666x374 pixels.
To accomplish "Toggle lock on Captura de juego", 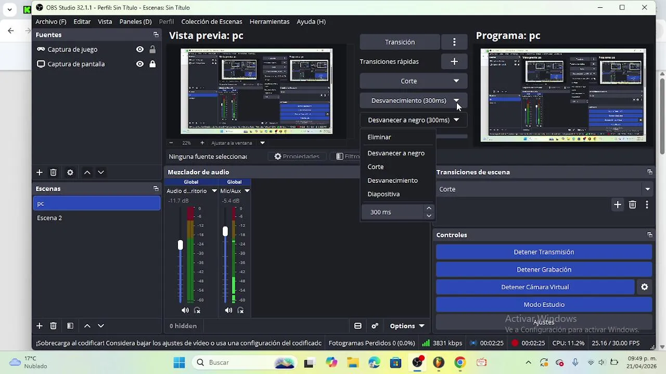I will [x=152, y=49].
